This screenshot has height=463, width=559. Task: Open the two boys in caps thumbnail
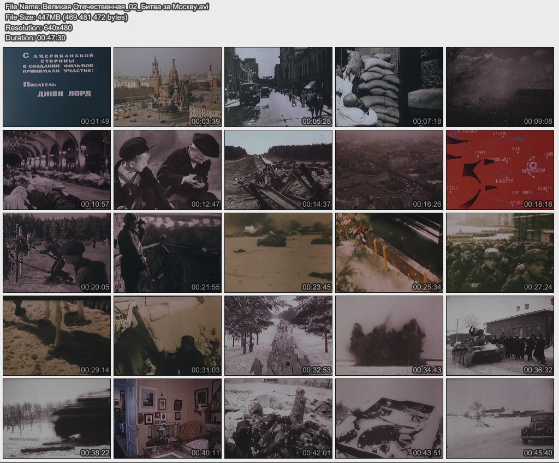(168, 170)
